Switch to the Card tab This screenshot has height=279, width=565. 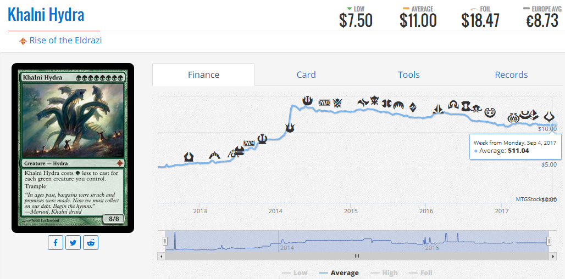(306, 75)
